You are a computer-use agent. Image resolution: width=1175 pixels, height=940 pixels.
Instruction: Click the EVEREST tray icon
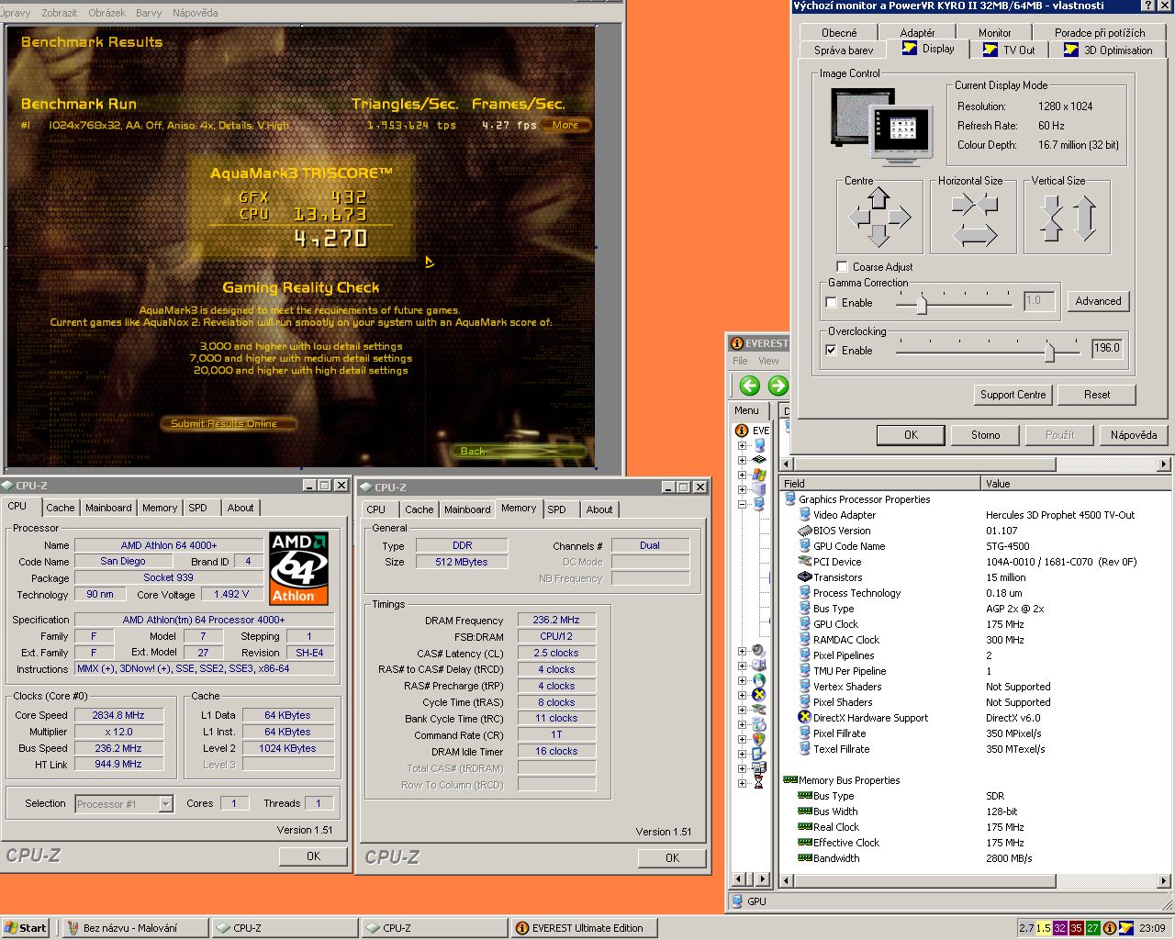[1110, 928]
